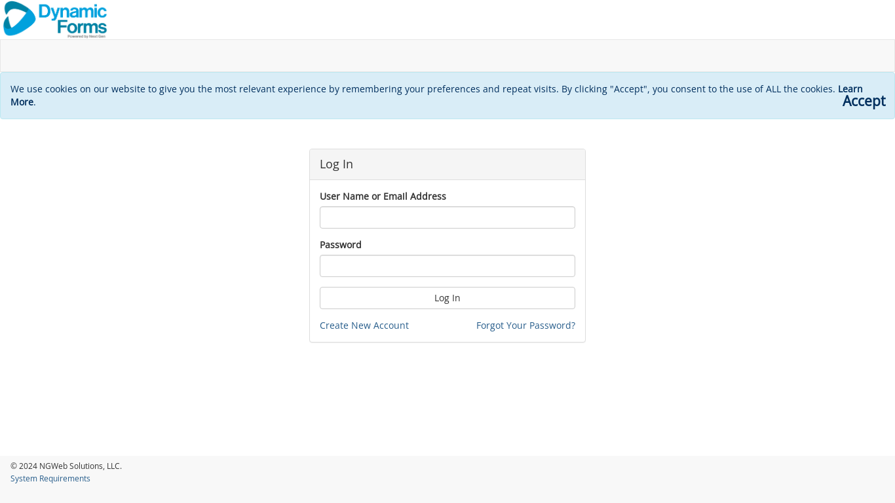Click the Log In panel heading
The image size is (895, 503).
pyautogui.click(x=336, y=164)
